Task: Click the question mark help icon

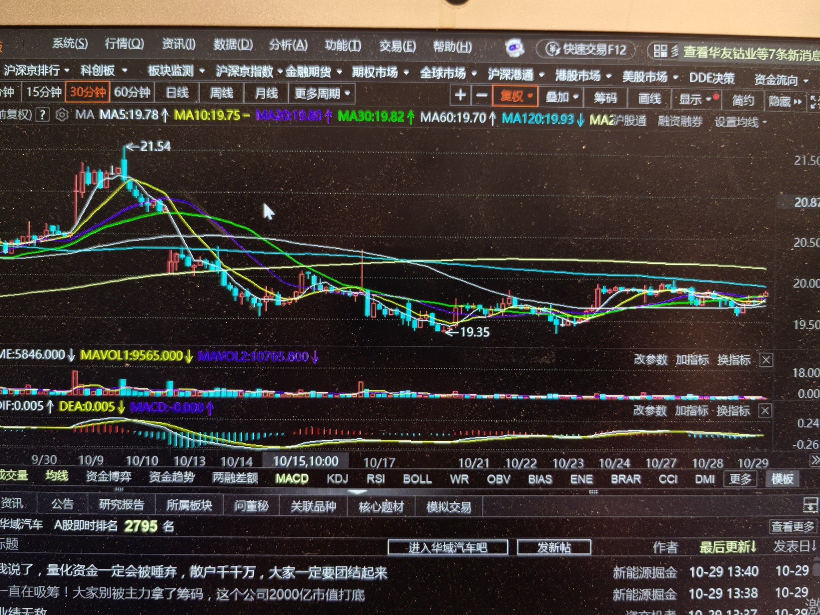Action: (42, 115)
